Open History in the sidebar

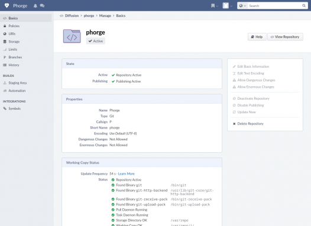[x=26, y=65]
